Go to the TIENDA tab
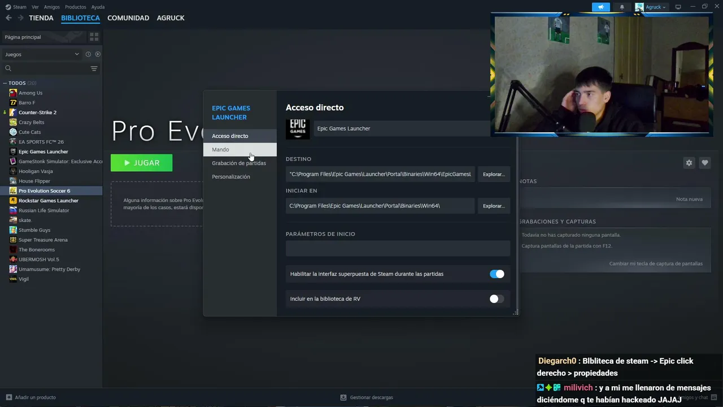The height and width of the screenshot is (407, 723). tap(41, 18)
